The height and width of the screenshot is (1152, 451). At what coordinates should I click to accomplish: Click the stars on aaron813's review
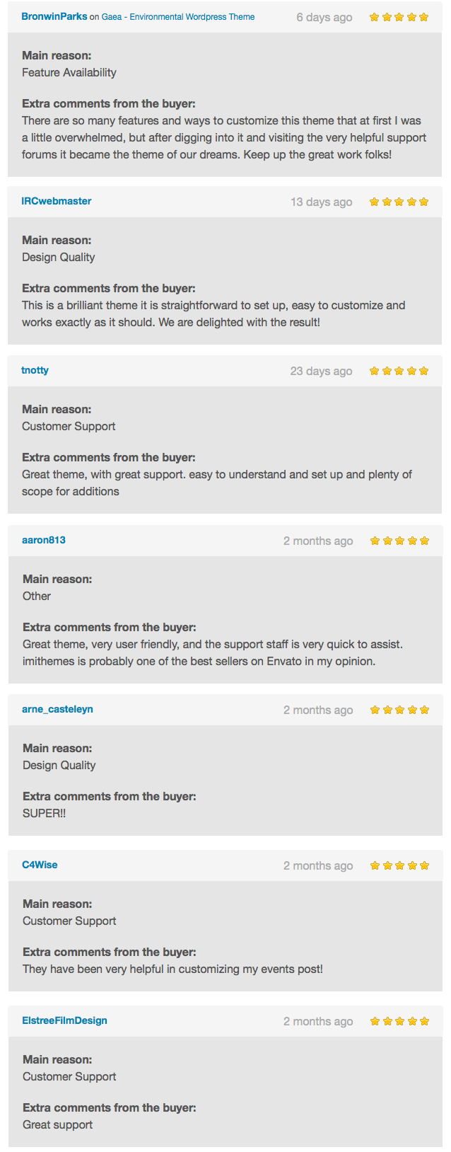399,541
